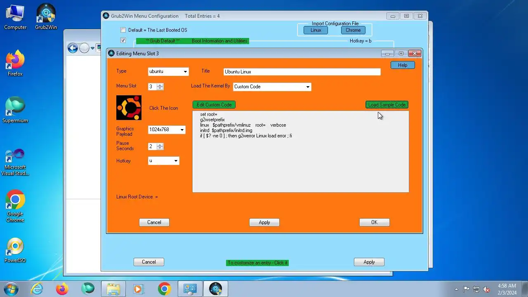Click the Pause Seconds number field
528x297 pixels.
coord(153,146)
